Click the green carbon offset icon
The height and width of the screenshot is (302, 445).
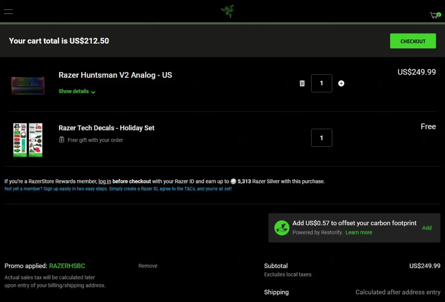281,228
